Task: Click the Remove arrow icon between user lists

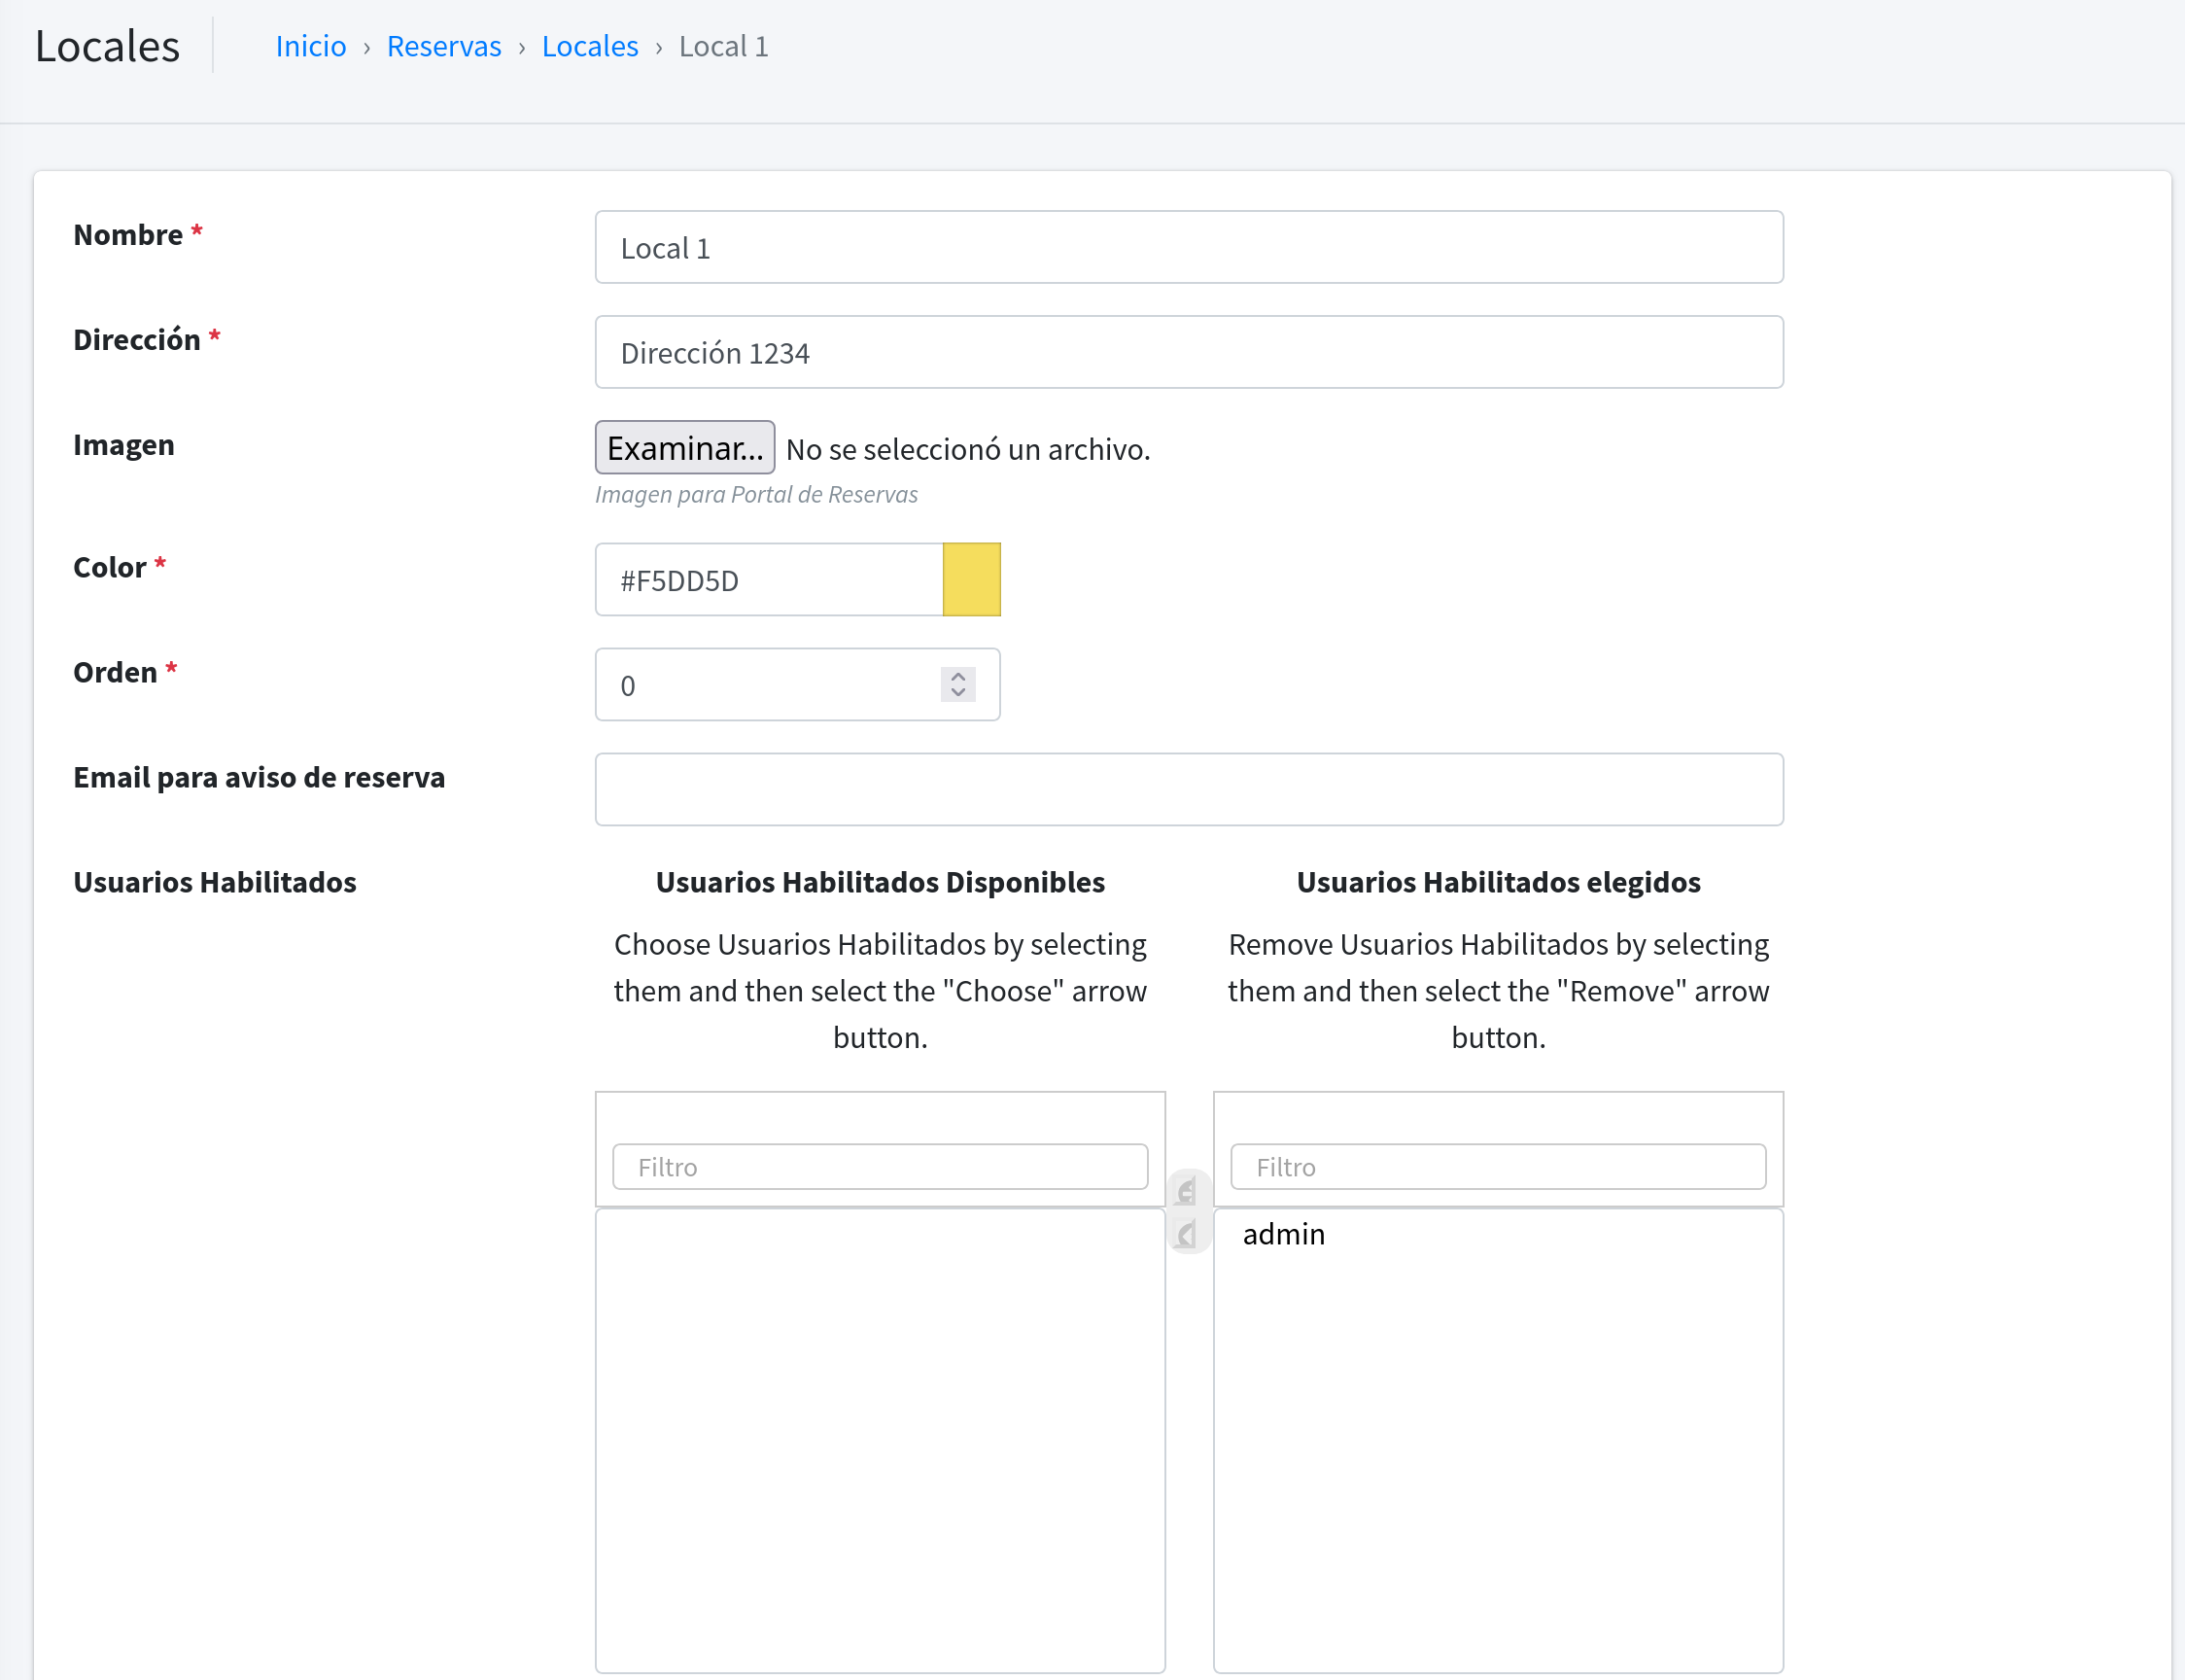Action: coord(1188,1235)
